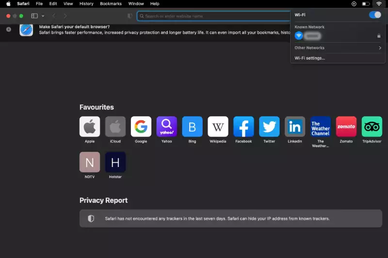This screenshot has width=388, height=258.
Task: Click the lock icon beside known network
Action: [x=379, y=36]
